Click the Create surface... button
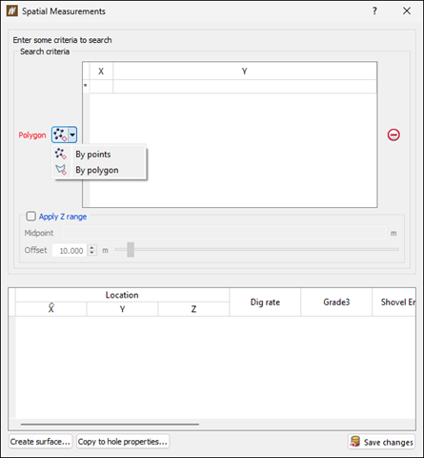This screenshot has width=424, height=458. (40, 442)
